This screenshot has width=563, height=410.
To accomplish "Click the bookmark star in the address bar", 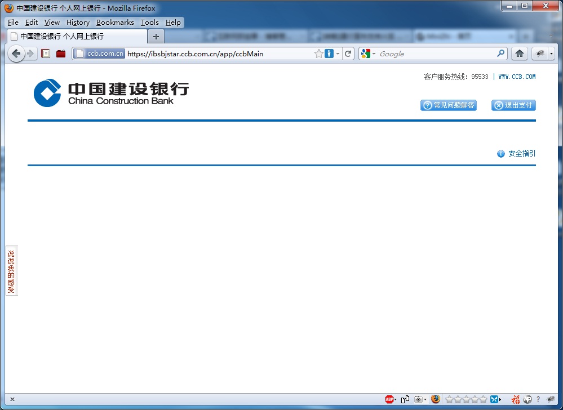I will click(318, 54).
